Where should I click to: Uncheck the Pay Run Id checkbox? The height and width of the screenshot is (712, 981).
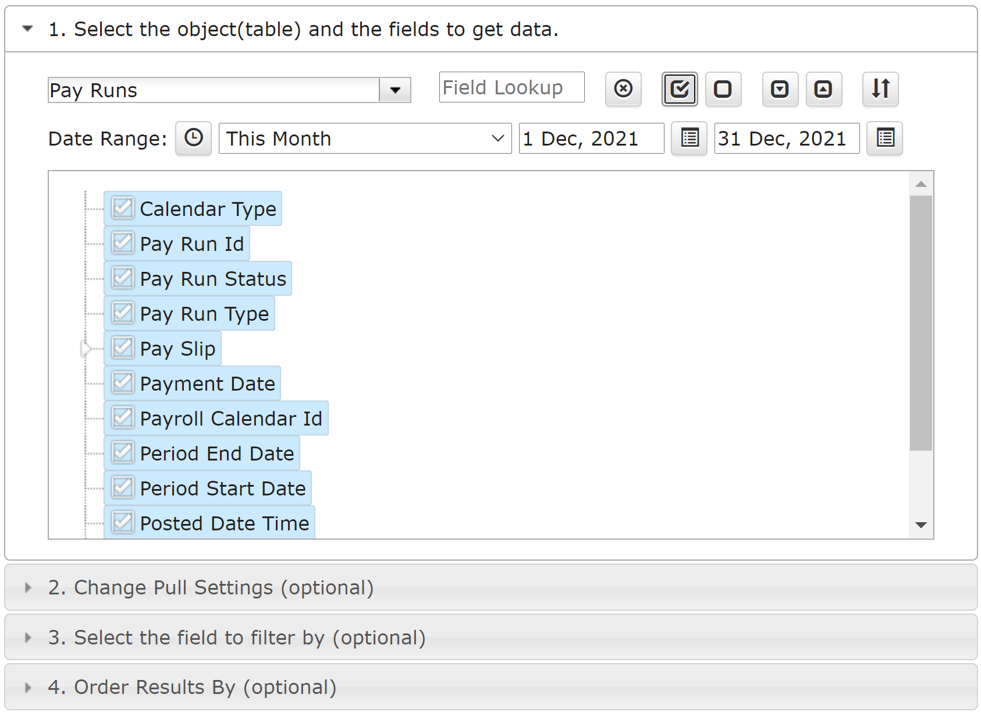coord(123,243)
